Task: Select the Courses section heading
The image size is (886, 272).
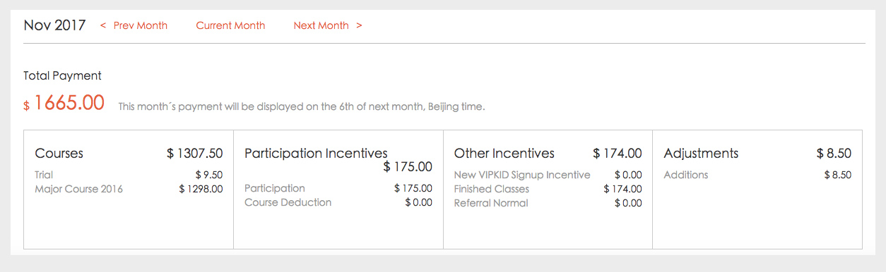Action: click(x=59, y=153)
